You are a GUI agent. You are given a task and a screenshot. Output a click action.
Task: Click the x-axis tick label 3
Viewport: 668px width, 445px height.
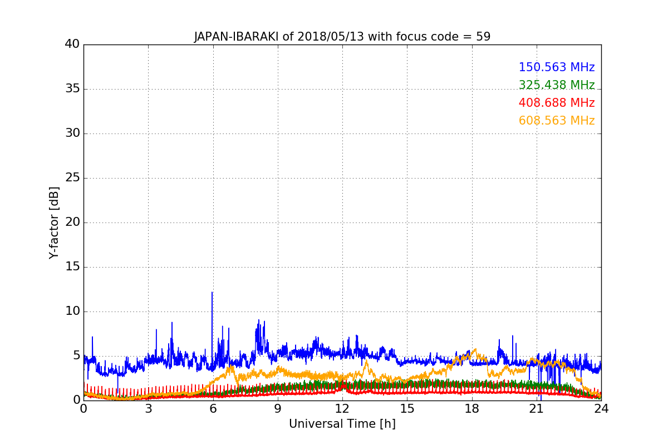click(x=148, y=409)
